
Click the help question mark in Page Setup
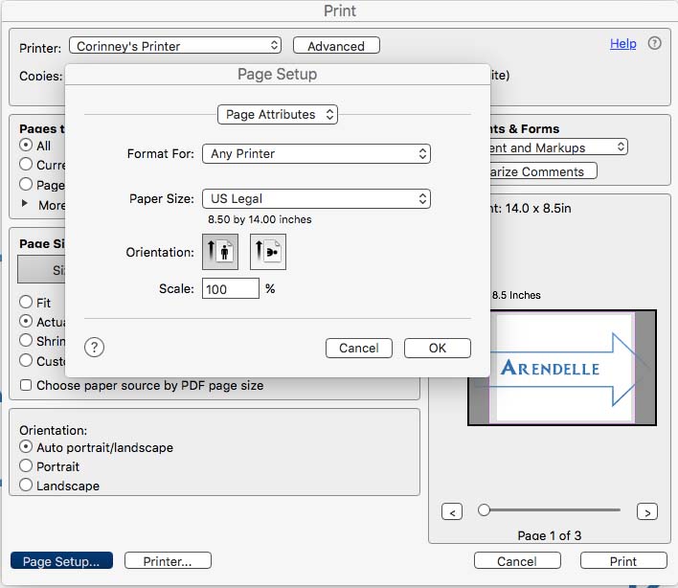pyautogui.click(x=94, y=348)
